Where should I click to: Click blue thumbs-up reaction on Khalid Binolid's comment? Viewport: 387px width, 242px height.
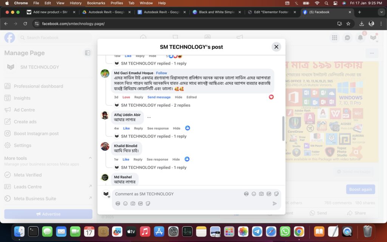187,159
